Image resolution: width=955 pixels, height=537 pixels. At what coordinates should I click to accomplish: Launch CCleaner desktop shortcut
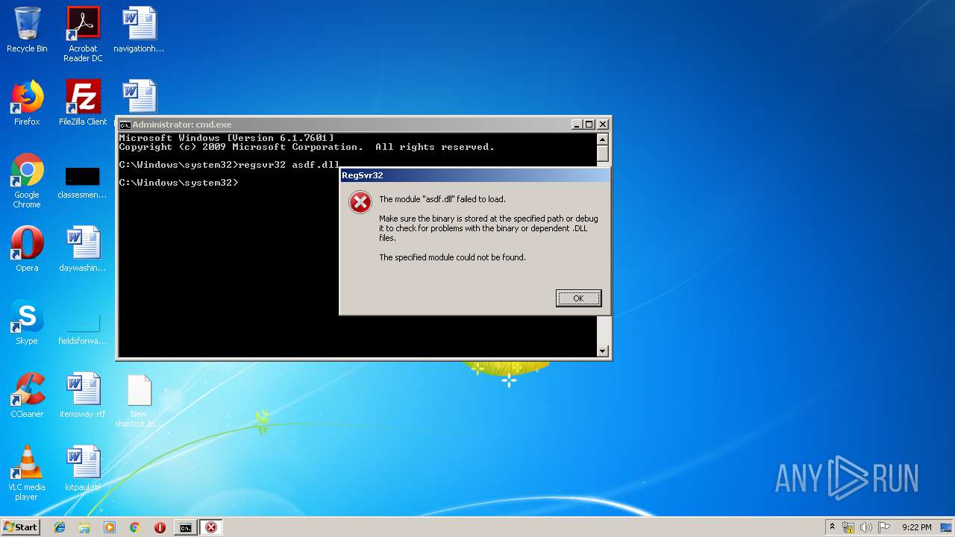27,395
